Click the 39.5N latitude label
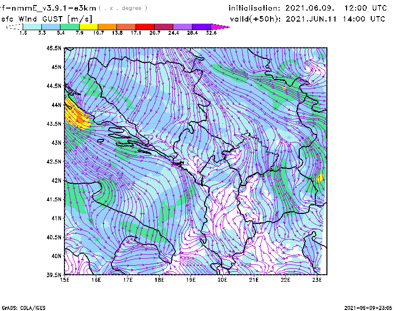This screenshot has height=311, width=403. (54, 275)
